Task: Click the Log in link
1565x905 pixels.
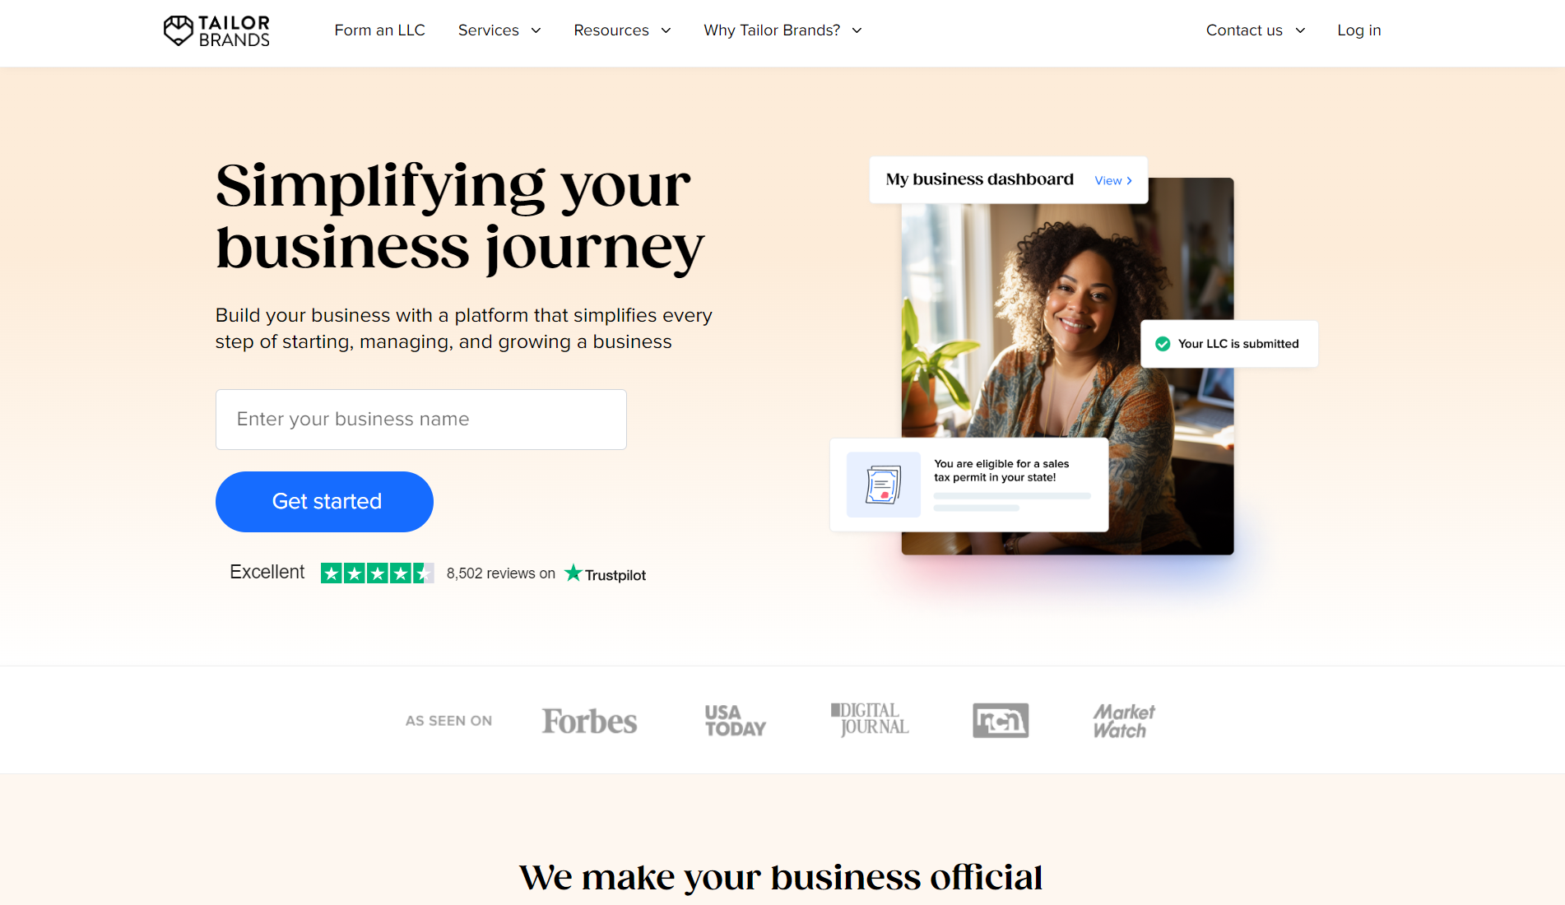Action: coord(1358,30)
